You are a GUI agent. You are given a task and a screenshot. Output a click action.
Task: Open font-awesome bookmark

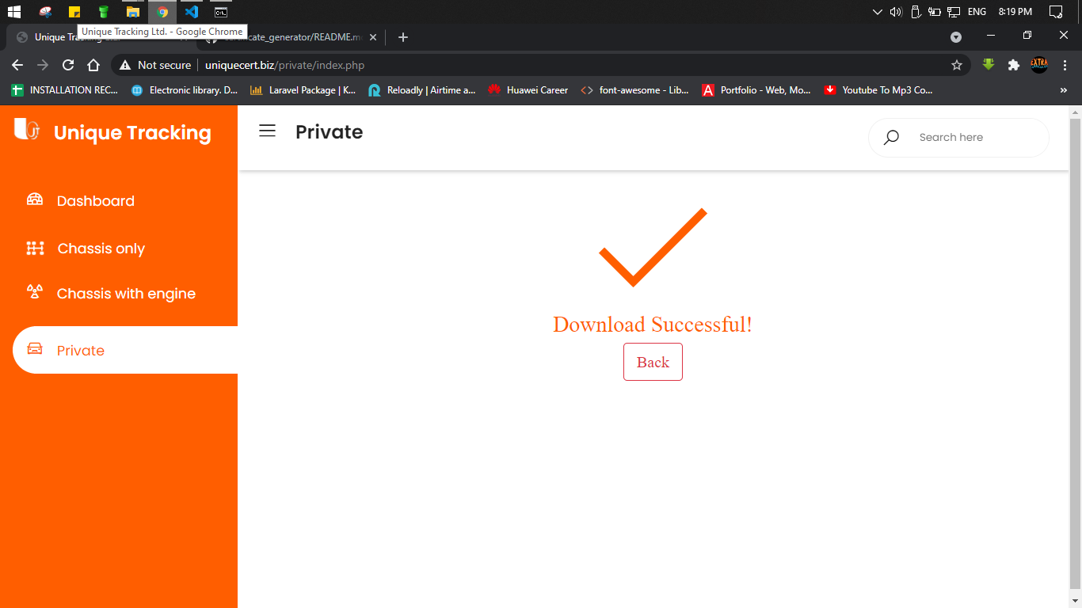tap(635, 90)
